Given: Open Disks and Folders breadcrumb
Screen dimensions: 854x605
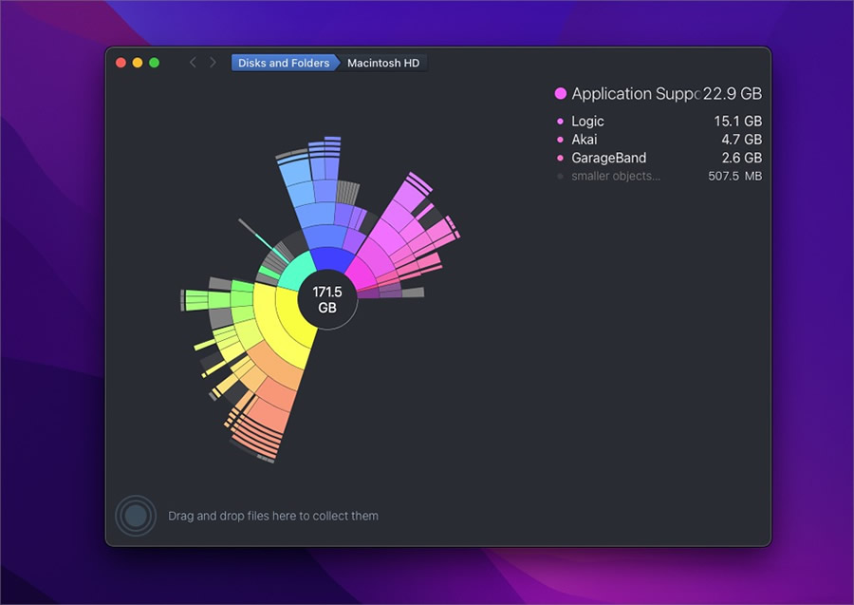Looking at the screenshot, I should (x=283, y=63).
